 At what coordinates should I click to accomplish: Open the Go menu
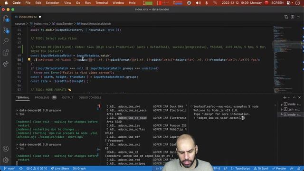pyautogui.click(x=78, y=3)
